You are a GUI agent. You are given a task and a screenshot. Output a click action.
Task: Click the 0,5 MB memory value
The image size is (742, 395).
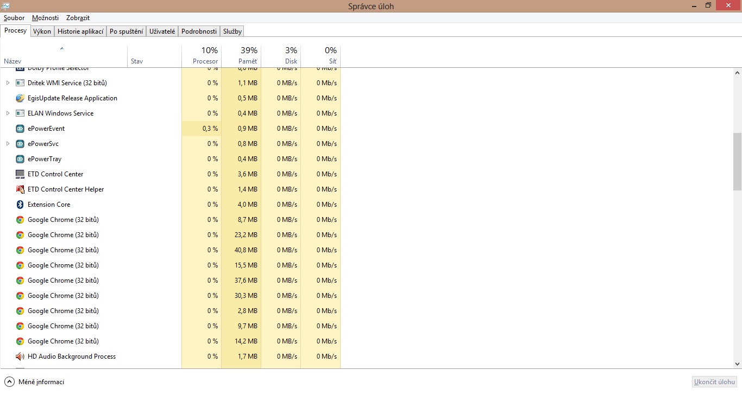248,98
